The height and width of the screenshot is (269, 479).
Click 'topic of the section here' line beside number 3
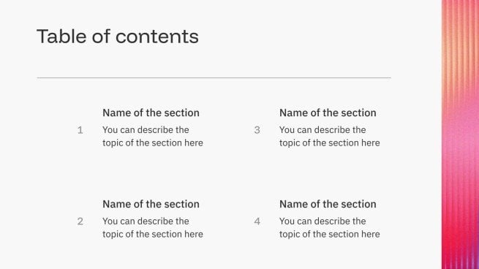point(330,143)
